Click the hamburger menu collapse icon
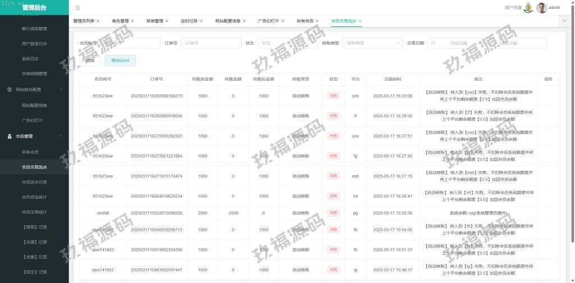The height and width of the screenshot is (283, 575). point(77,8)
